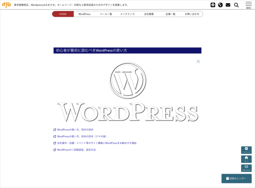Screen dimensions: 255x188
Task: Open the envelope mail icon in header
Action: (228, 5)
